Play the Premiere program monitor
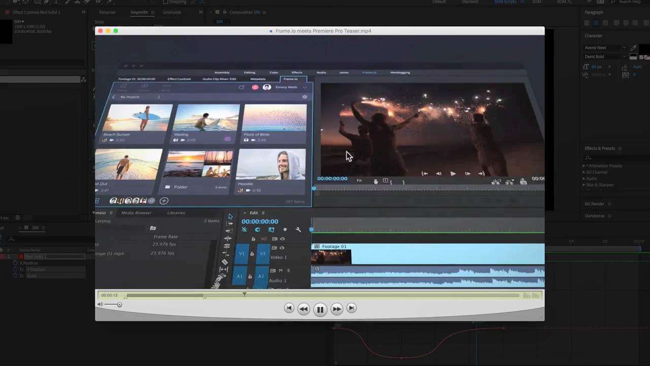 point(453,173)
